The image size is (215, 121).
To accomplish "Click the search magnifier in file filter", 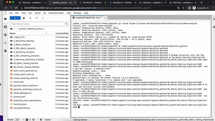I will click(x=66, y=24).
